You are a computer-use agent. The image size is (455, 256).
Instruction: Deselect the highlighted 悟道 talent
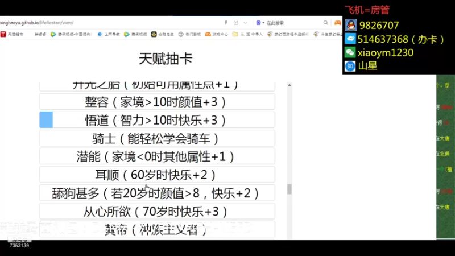point(157,120)
